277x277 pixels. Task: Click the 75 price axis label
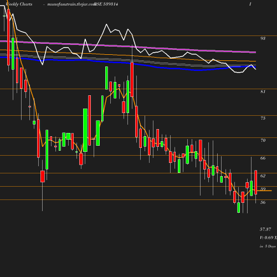(x=263, y=118)
